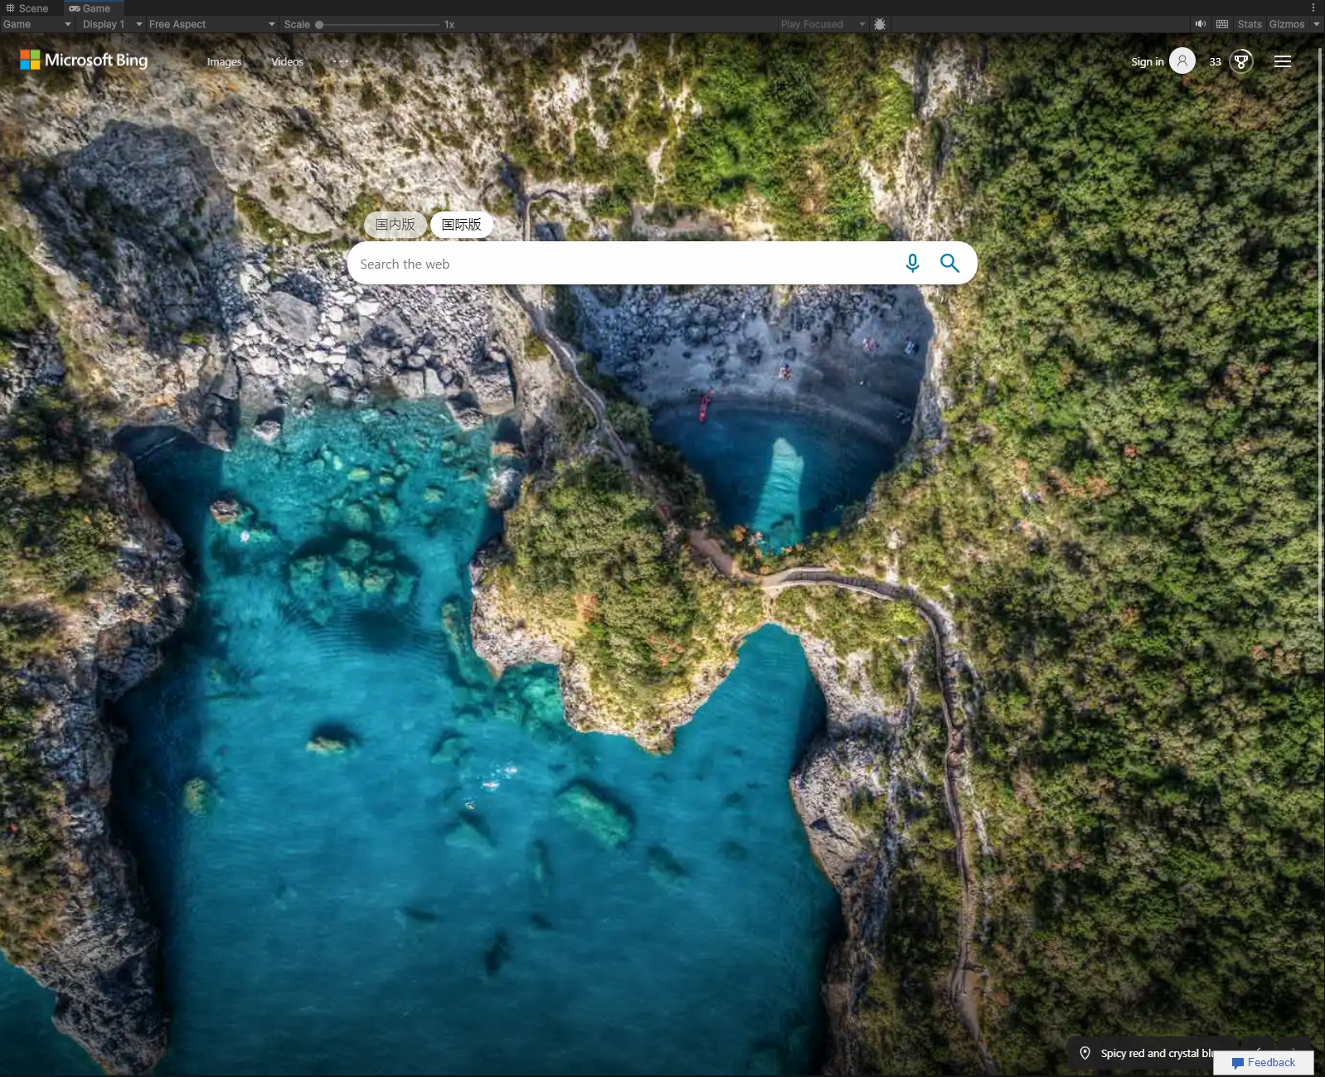Switch to the Scene tab
Screen dimensions: 1325x1077
pos(27,8)
